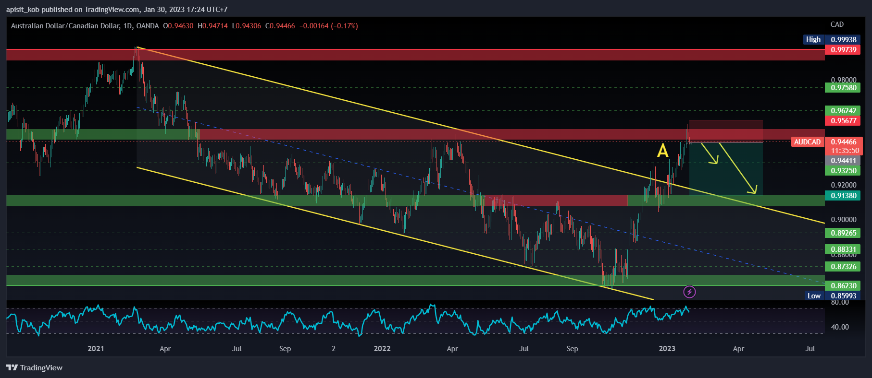Screen dimensions: 872x378
Task: Click the High label tag
Action: point(813,39)
